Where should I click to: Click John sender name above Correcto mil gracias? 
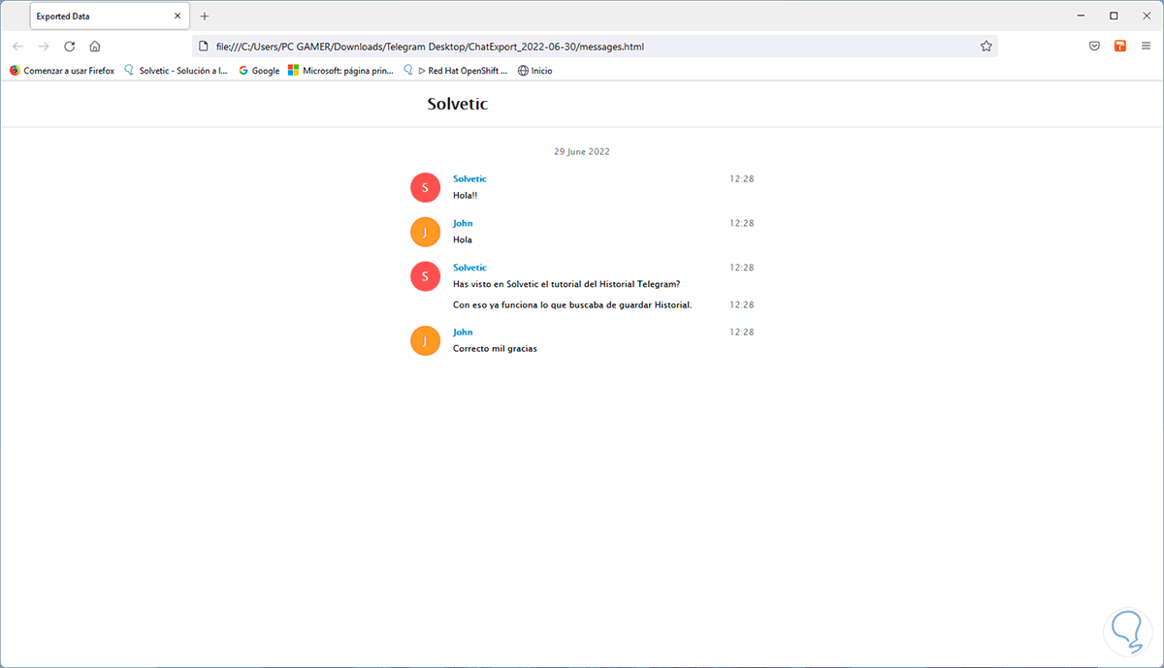click(463, 333)
